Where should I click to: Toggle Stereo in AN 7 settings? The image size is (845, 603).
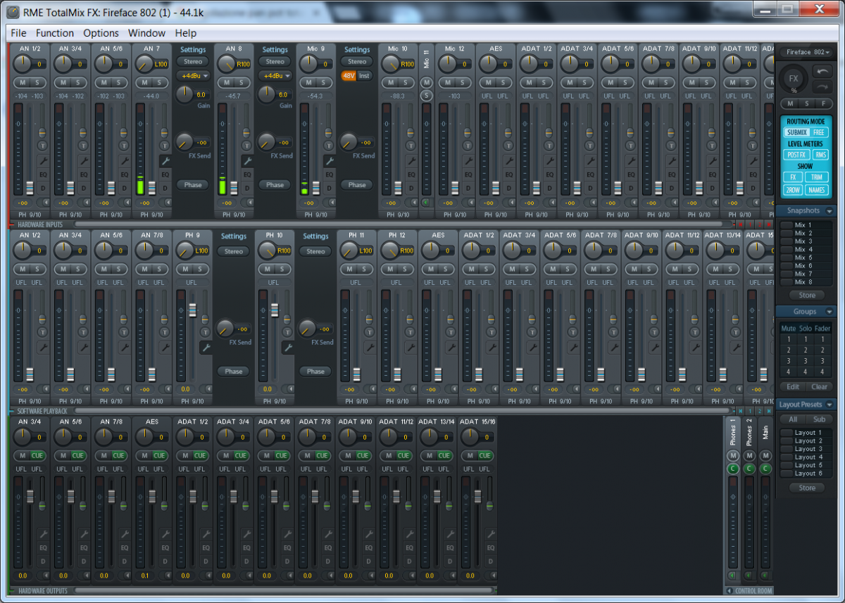pyautogui.click(x=193, y=61)
